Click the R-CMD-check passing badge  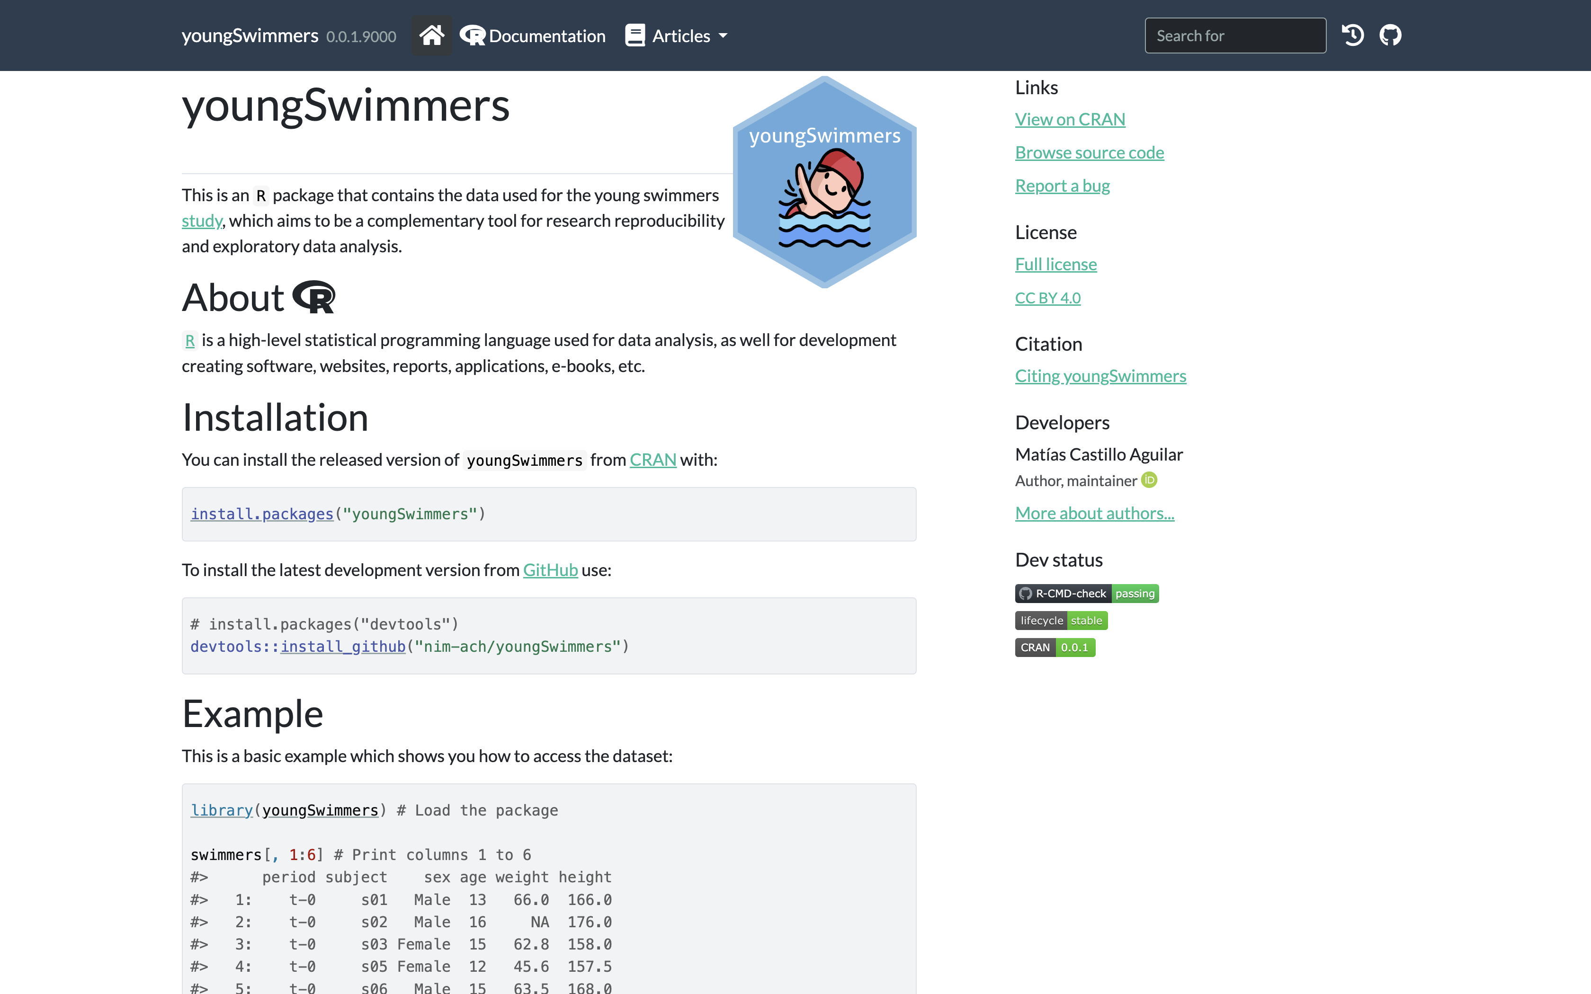point(1086,594)
